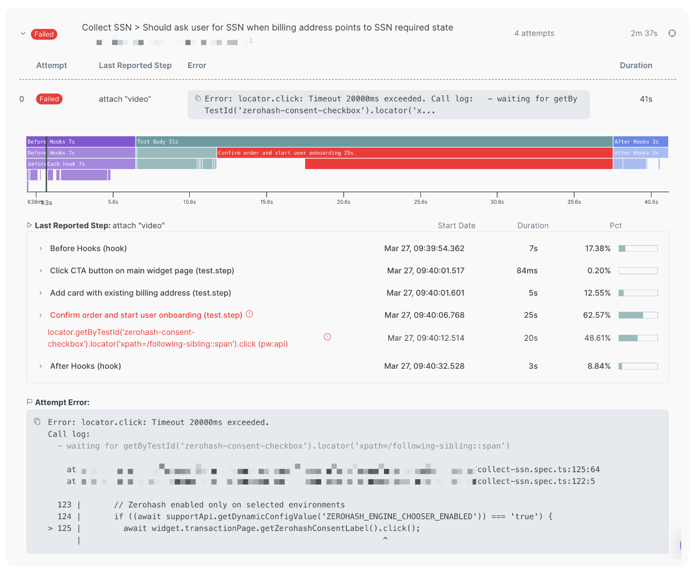Expand the After Hooks (hook) row
This screenshot has height=572, width=695.
coord(41,366)
